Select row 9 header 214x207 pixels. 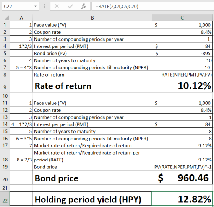(5, 85)
